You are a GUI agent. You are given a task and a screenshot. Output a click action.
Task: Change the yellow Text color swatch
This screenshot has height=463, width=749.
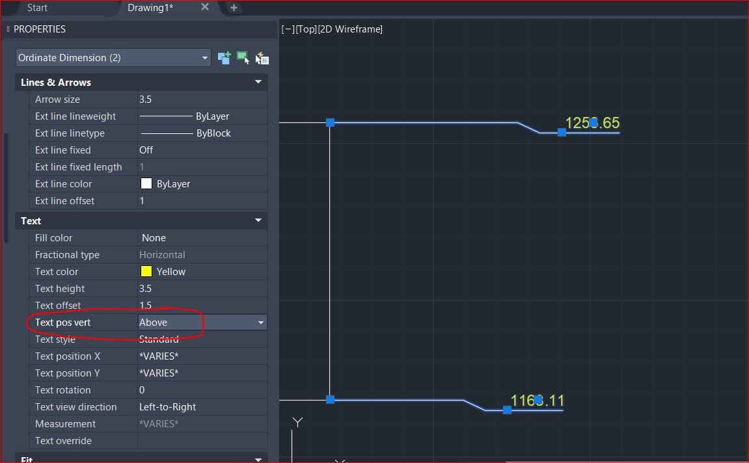click(x=146, y=271)
